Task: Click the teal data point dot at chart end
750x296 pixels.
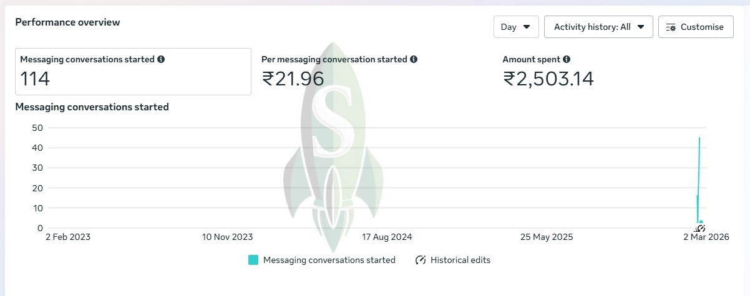Action: click(701, 222)
